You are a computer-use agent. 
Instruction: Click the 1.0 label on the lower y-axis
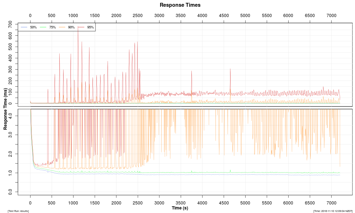tap(11, 173)
